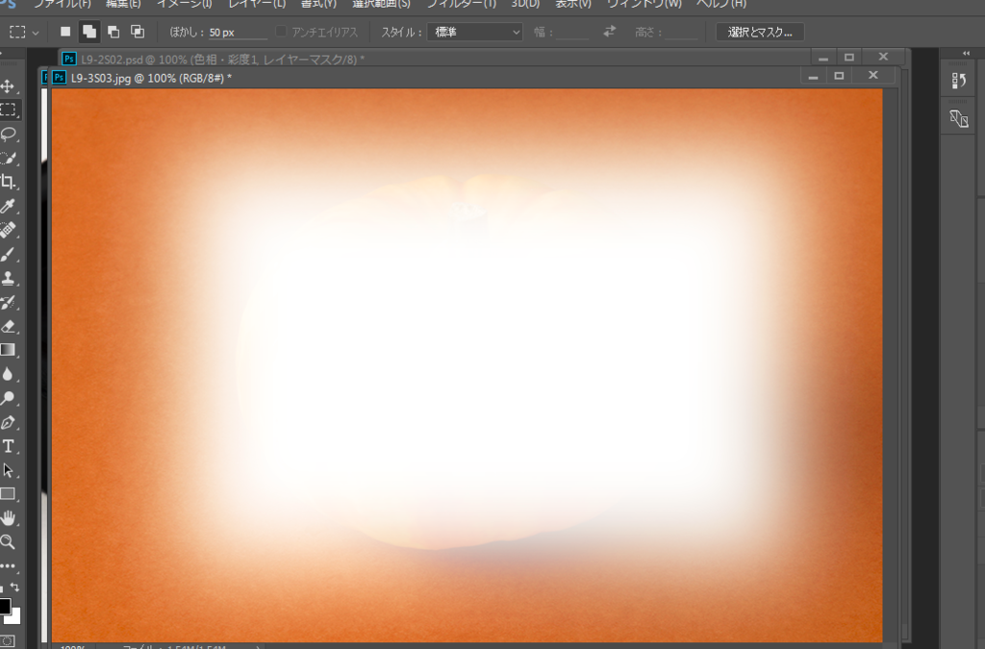This screenshot has width=985, height=649.
Task: Choose New Selection mode
Action: click(x=65, y=32)
